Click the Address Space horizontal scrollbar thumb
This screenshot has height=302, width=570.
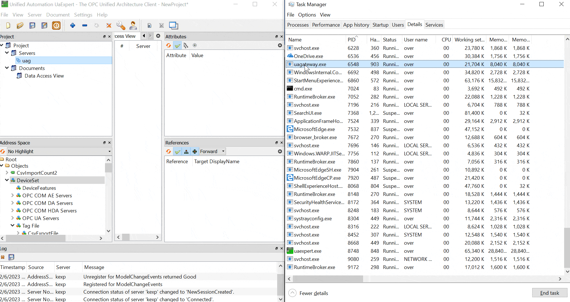(x=36, y=238)
